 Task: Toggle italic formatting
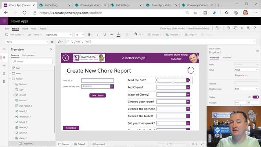pos(98,34)
